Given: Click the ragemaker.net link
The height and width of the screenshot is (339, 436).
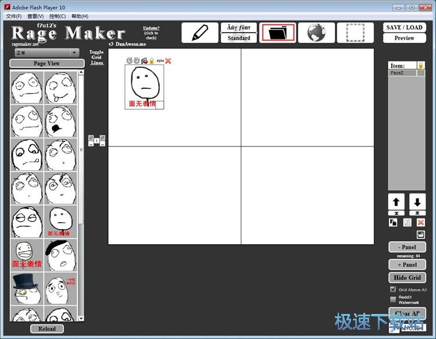Looking at the screenshot, I should tap(26, 44).
